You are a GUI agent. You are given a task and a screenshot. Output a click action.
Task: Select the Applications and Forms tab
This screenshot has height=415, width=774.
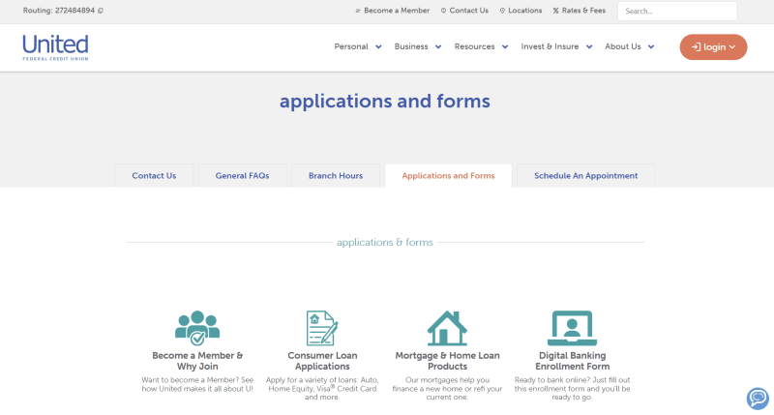(448, 176)
